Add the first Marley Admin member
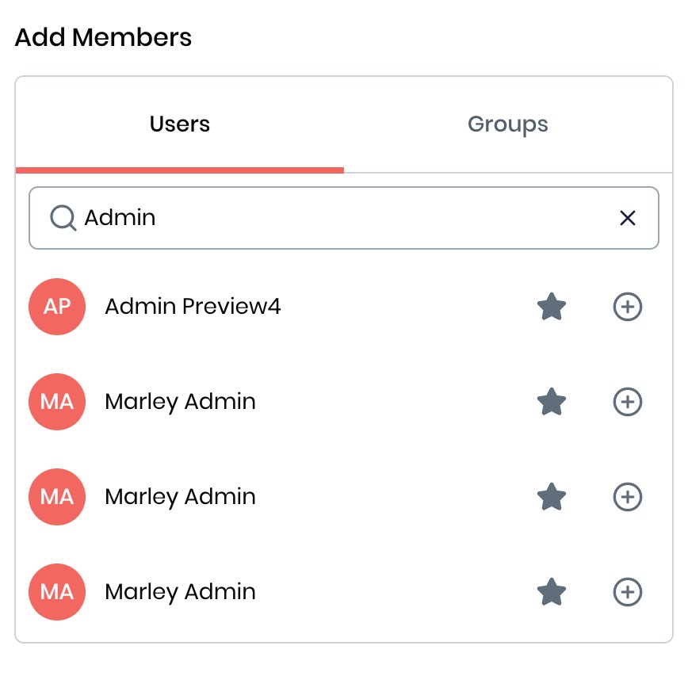This screenshot has height=680, width=688. [628, 402]
